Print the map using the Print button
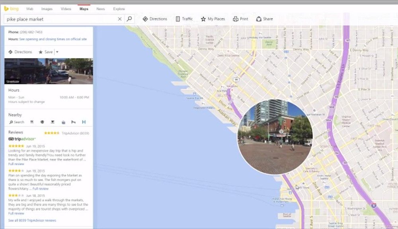The height and width of the screenshot is (229, 398). tap(240, 19)
